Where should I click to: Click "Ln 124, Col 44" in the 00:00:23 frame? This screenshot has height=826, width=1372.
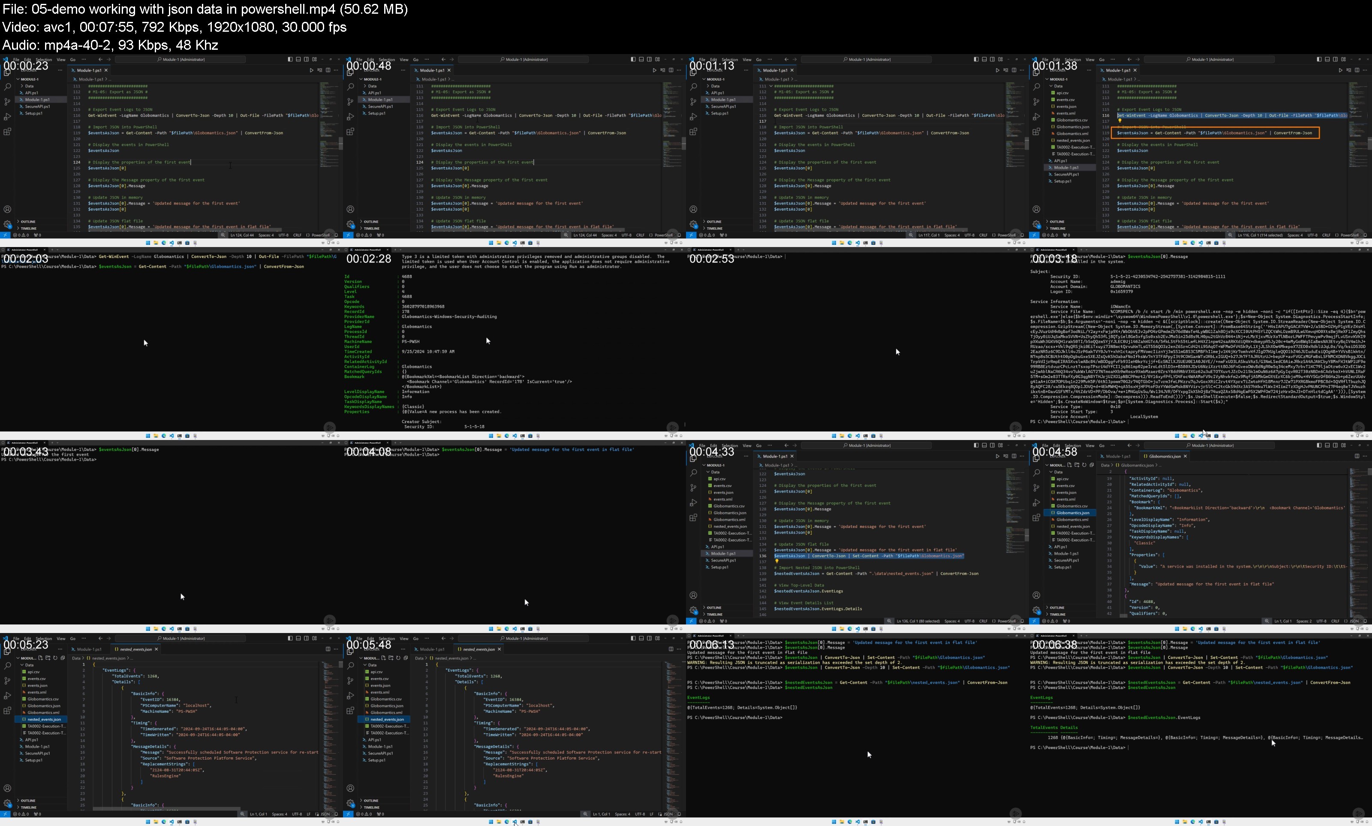coord(242,235)
